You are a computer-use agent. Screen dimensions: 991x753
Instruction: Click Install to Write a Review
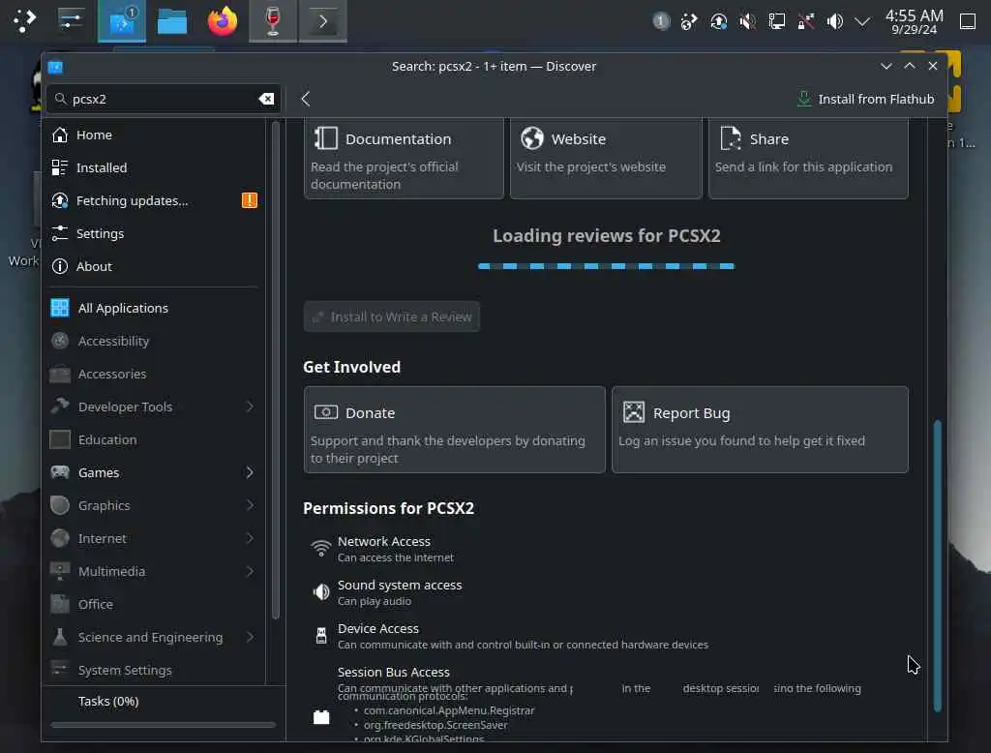tap(392, 316)
